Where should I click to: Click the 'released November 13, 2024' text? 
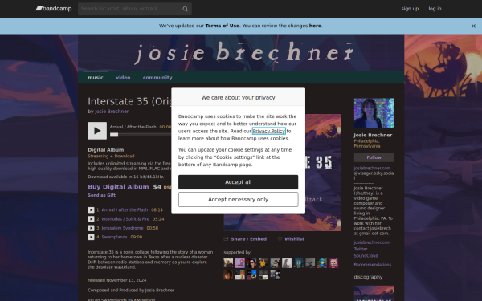pyautogui.click(x=117, y=280)
